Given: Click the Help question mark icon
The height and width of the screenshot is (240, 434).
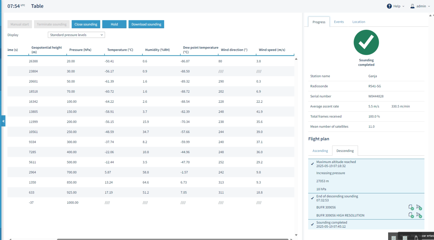Looking at the screenshot, I should click(389, 6).
